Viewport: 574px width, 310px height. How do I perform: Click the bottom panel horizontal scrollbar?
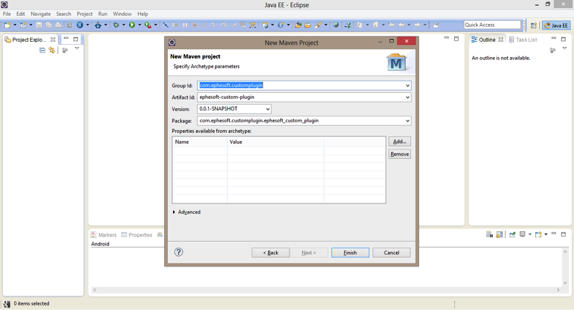pyautogui.click(x=326, y=290)
